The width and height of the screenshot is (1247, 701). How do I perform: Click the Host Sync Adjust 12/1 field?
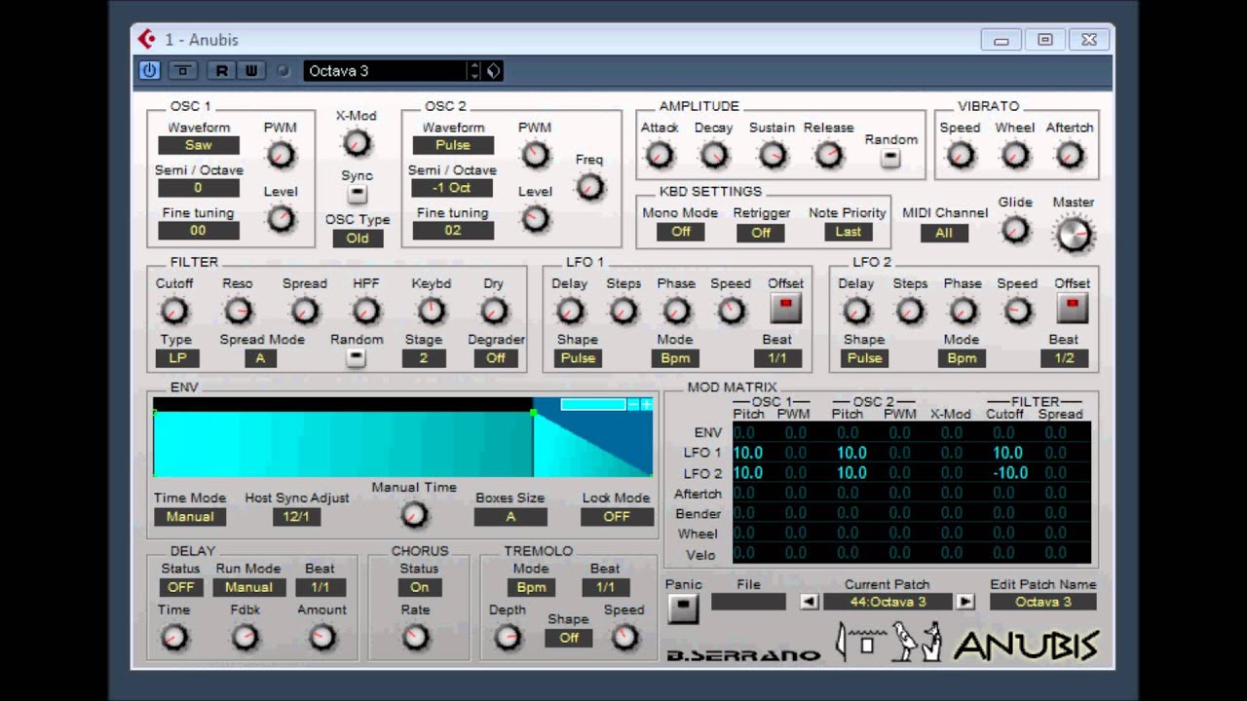pos(296,516)
